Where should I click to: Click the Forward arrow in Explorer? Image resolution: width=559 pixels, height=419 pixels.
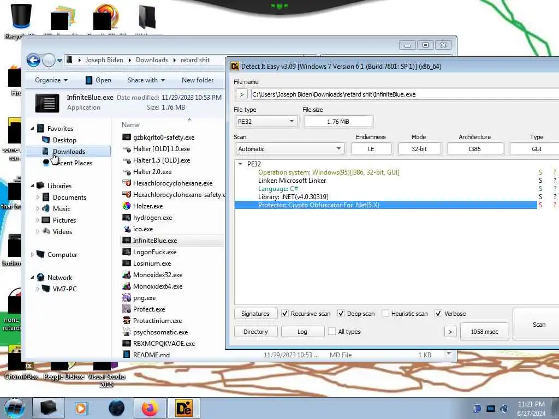click(x=49, y=60)
